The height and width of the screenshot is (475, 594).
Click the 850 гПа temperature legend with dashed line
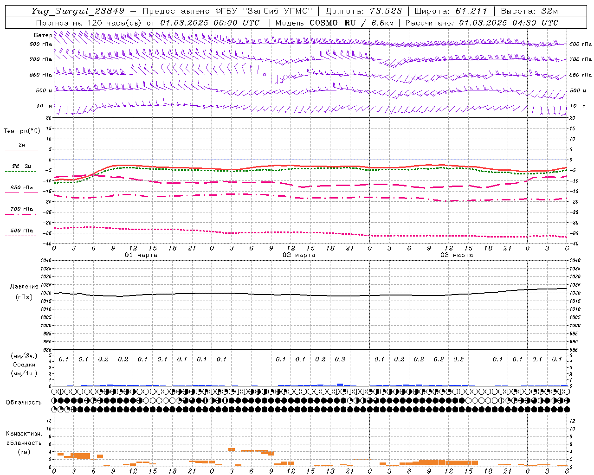pyautogui.click(x=21, y=188)
